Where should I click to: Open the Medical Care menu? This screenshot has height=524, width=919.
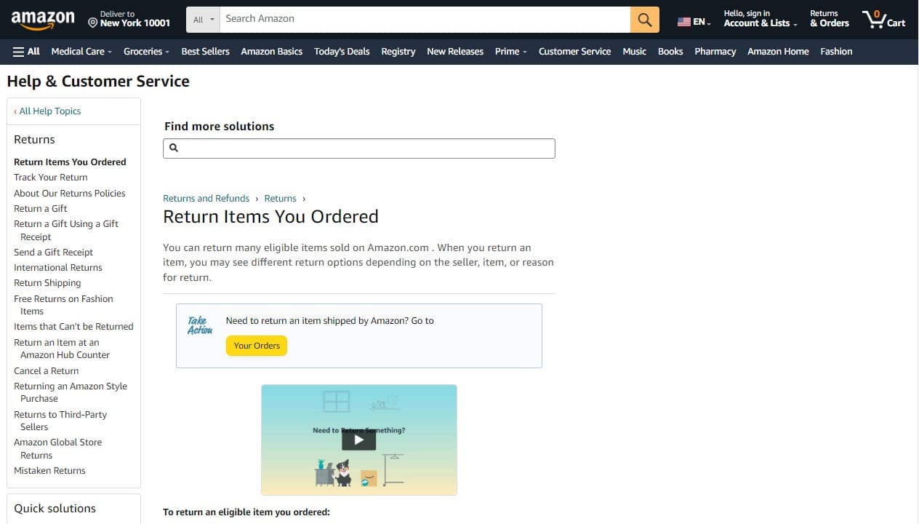tap(80, 51)
